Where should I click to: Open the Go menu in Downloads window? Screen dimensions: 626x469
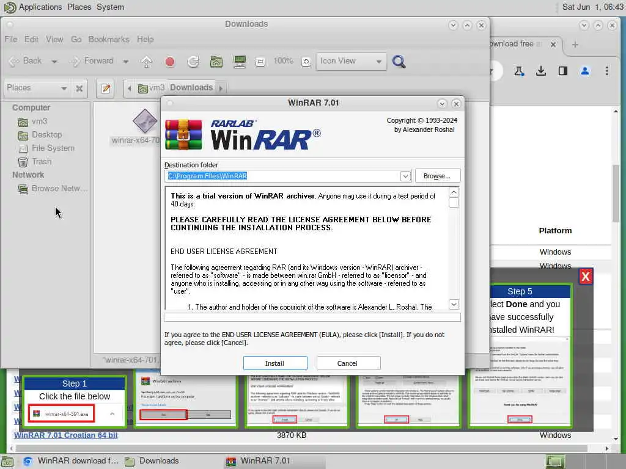[76, 39]
